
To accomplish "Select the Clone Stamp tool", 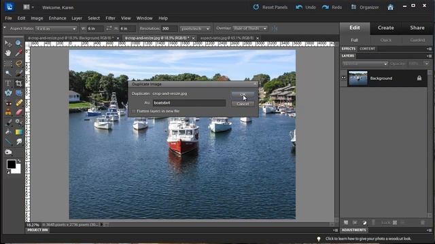I will (8, 112).
